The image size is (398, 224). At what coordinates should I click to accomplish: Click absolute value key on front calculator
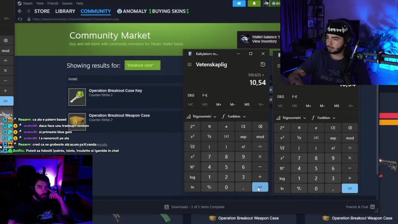[x=226, y=137]
